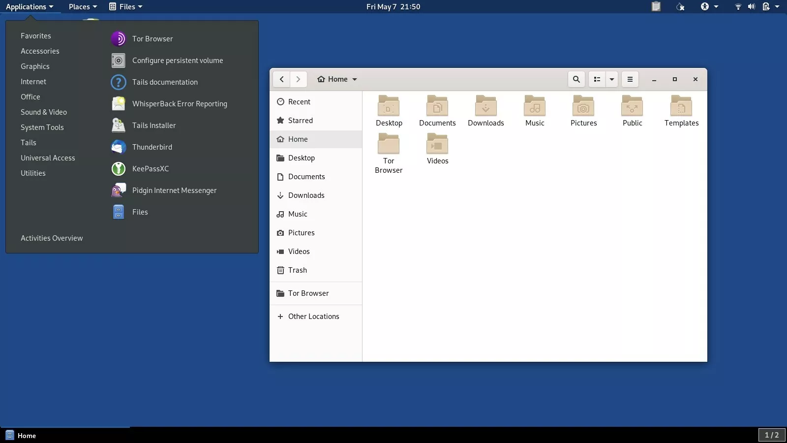Open Videos in Files sidebar
The height and width of the screenshot is (443, 787).
click(x=316, y=252)
